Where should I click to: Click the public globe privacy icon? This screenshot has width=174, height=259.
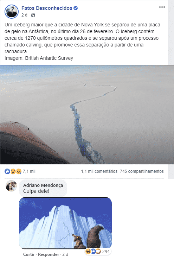(33, 15)
